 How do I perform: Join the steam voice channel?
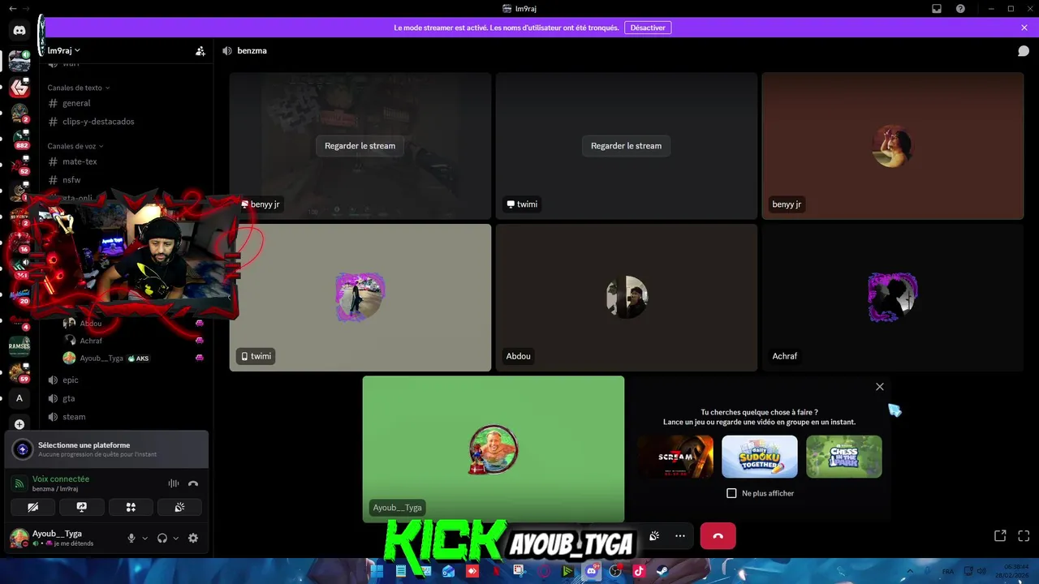126,417
